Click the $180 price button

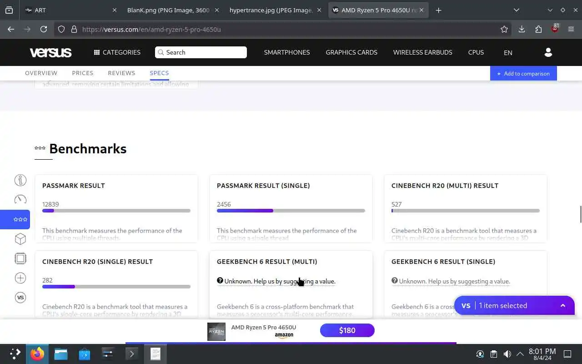click(x=347, y=330)
